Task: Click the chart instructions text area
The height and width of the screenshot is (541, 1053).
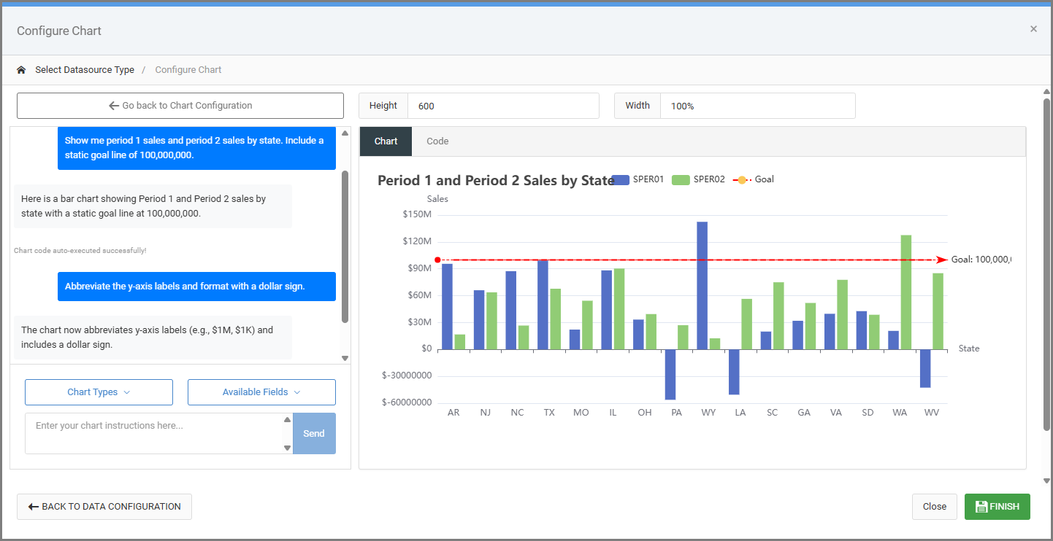Action: point(153,433)
